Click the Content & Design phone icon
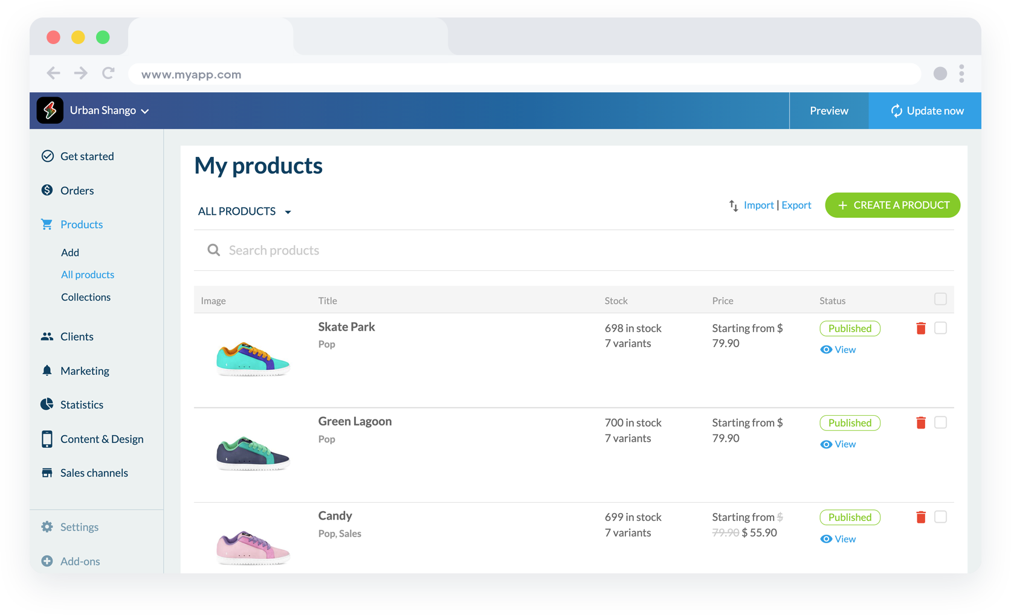The width and height of the screenshot is (1011, 615). pyautogui.click(x=47, y=439)
